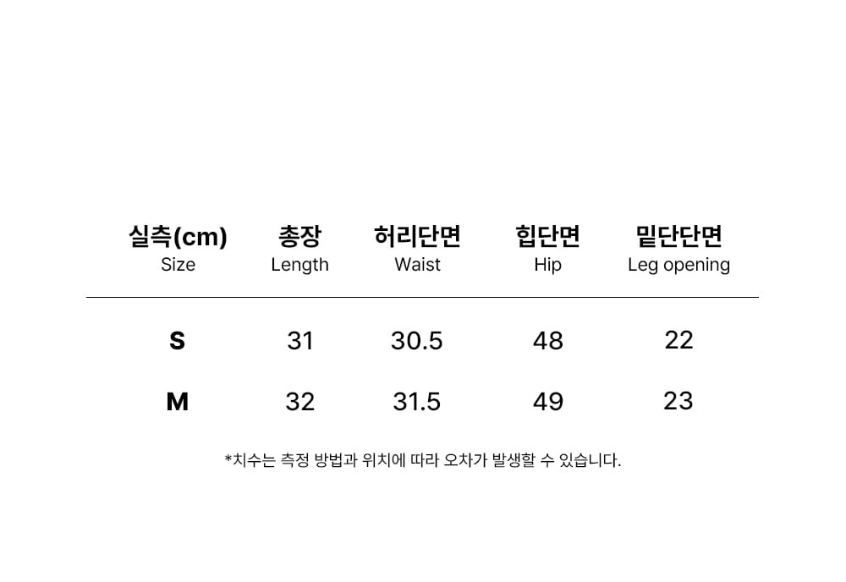Select the M size row label
The height and width of the screenshot is (582, 846).
tap(177, 402)
